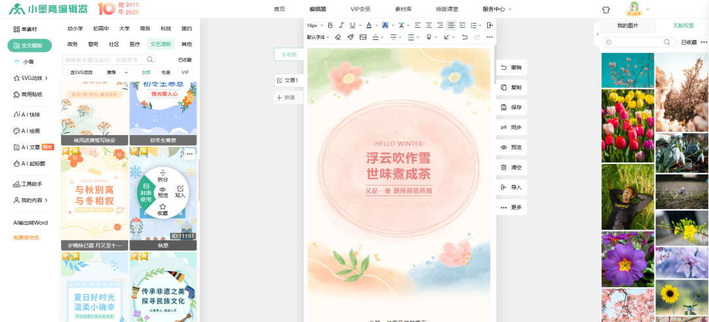Open the 默认字体 font dropdown
The image size is (709, 322).
point(318,37)
